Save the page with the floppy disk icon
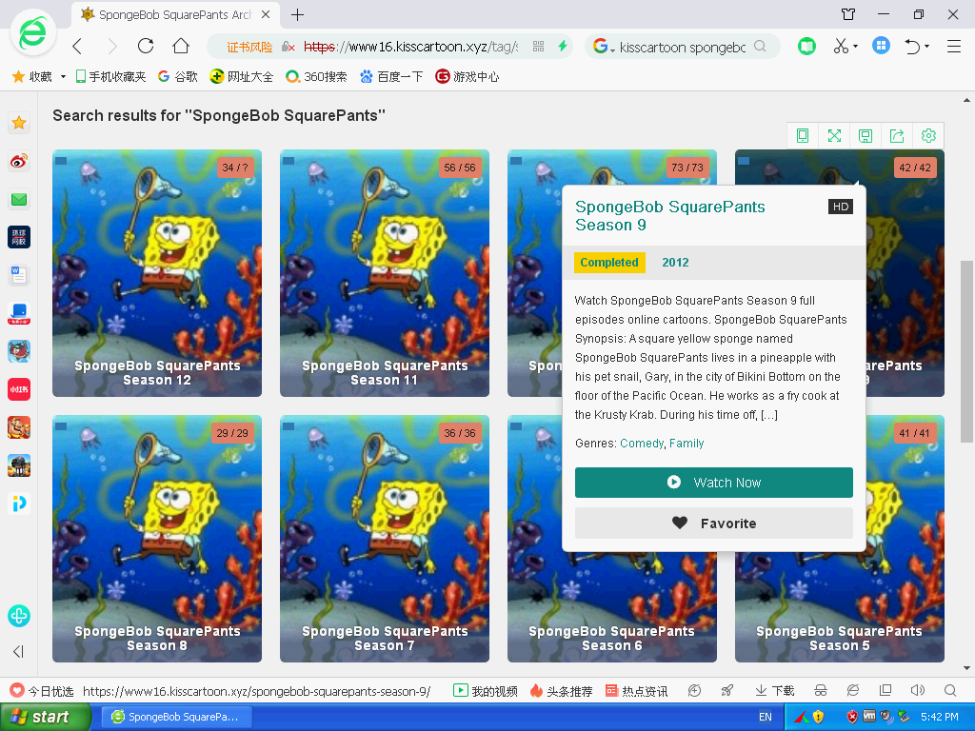The image size is (975, 731). (x=866, y=136)
